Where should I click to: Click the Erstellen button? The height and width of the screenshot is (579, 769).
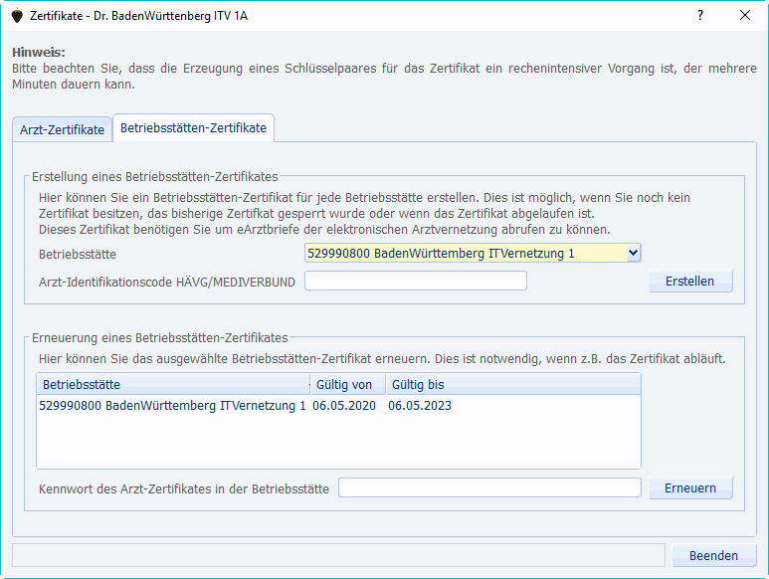pos(690,281)
